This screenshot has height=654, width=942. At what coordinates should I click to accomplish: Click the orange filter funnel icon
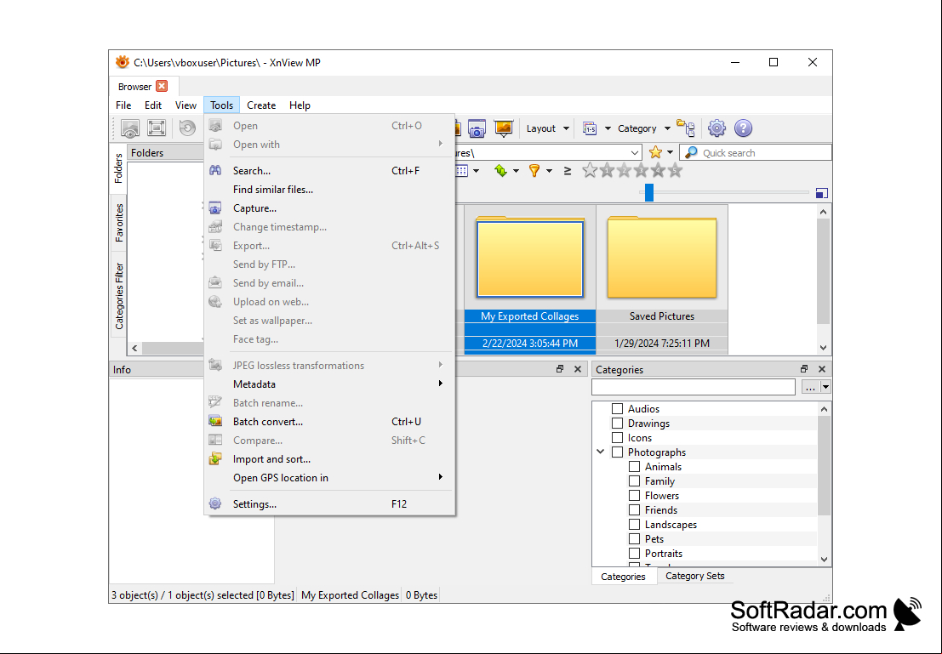point(534,171)
